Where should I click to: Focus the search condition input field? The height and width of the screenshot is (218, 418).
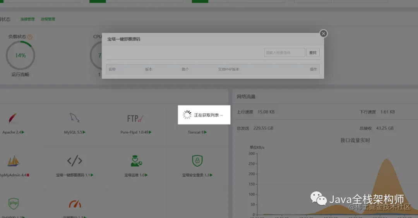(x=284, y=52)
